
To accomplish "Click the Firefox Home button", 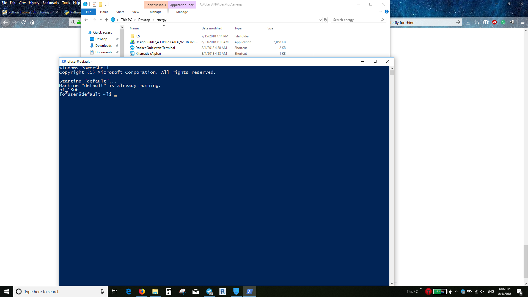I will [32, 23].
